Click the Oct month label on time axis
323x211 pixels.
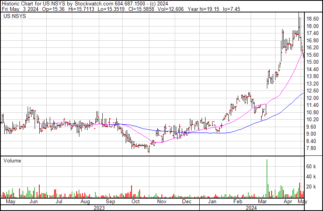[x=135, y=202]
